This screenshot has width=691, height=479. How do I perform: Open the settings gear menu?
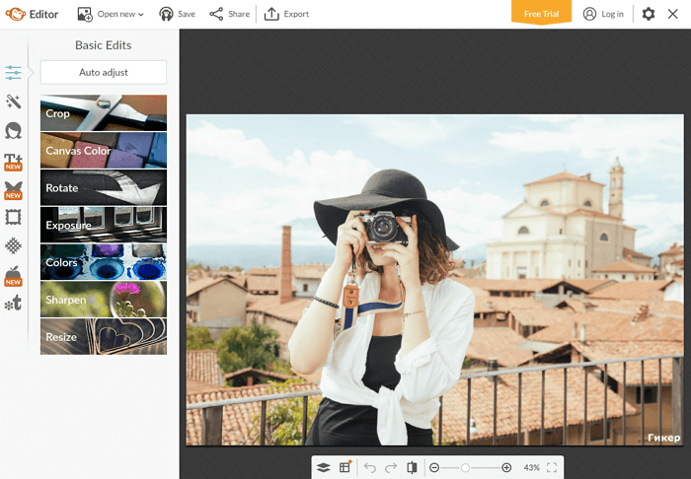(648, 14)
